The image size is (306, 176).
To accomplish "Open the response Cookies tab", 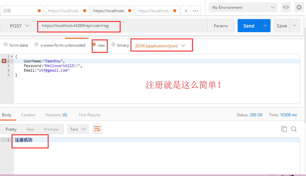I will click(x=28, y=115).
